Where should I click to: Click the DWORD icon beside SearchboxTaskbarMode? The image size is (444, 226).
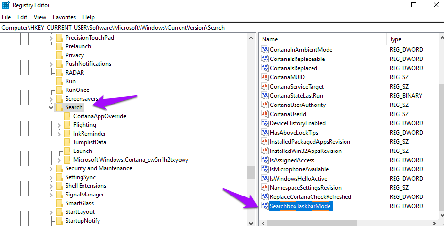pyautogui.click(x=265, y=206)
